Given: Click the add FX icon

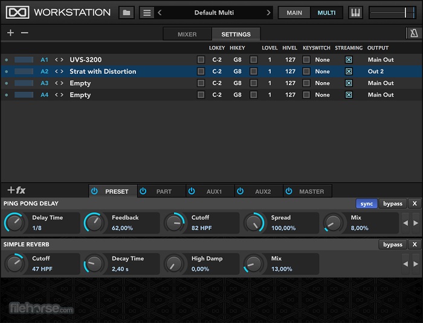Looking at the screenshot, I should point(16,190).
